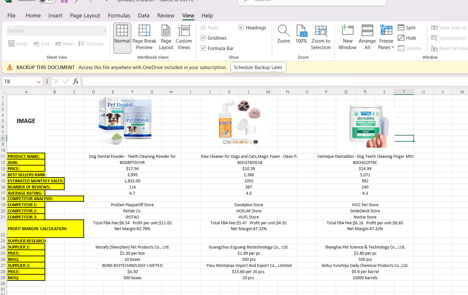468x295 pixels.
Task: Create a New sheet view
Action: point(64,44)
